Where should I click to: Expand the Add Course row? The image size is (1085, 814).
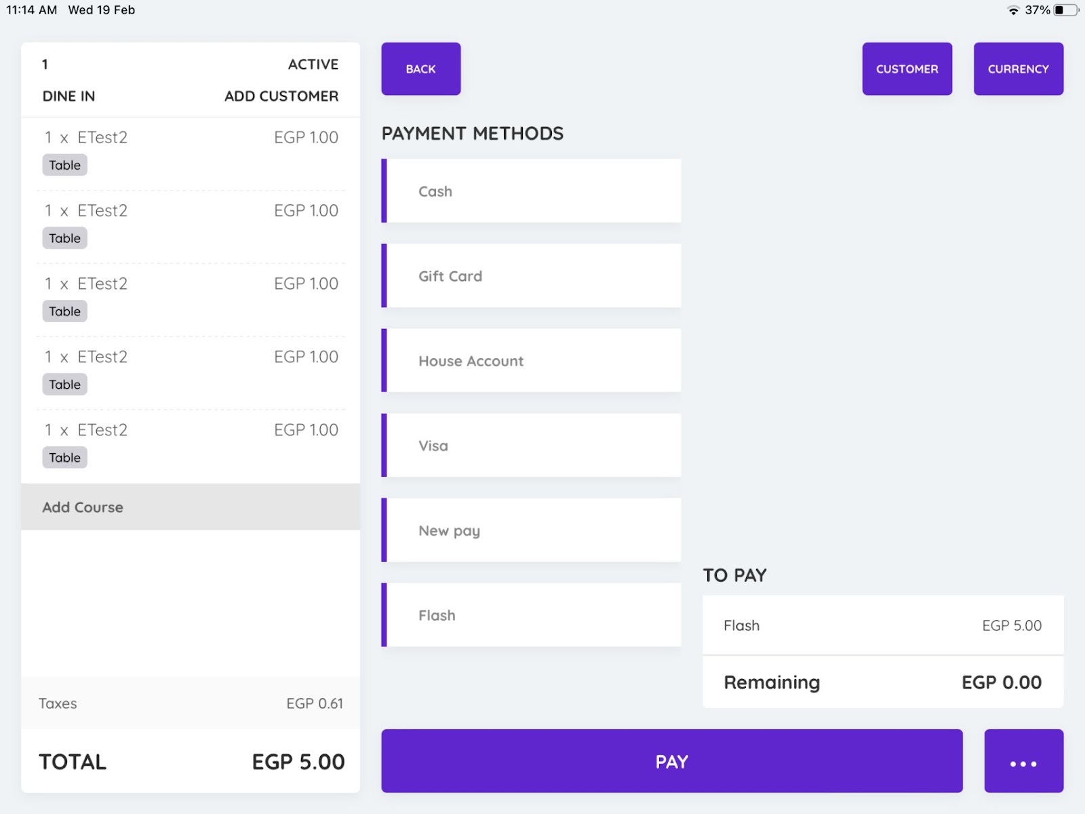[191, 507]
